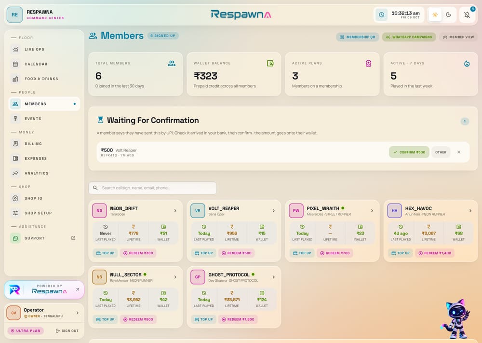482x343 pixels.
Task: Open Calendar page
Action: pos(44,64)
